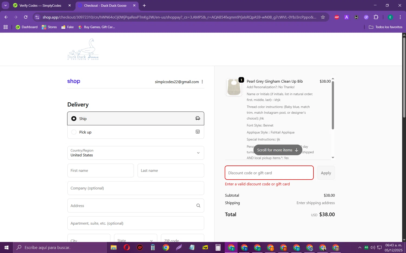Open volume control in system tray
406x253 pixels.
[373, 247]
